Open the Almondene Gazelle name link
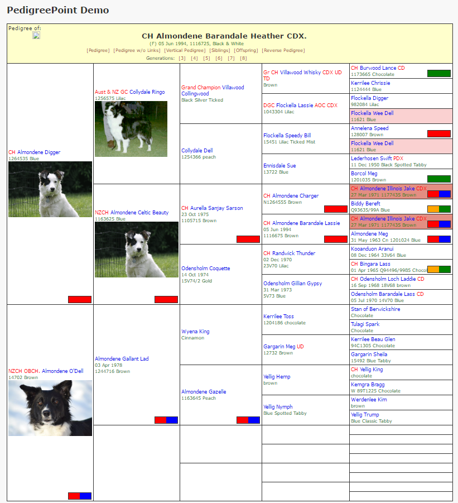Screen dimensions: 458x503 (204, 392)
